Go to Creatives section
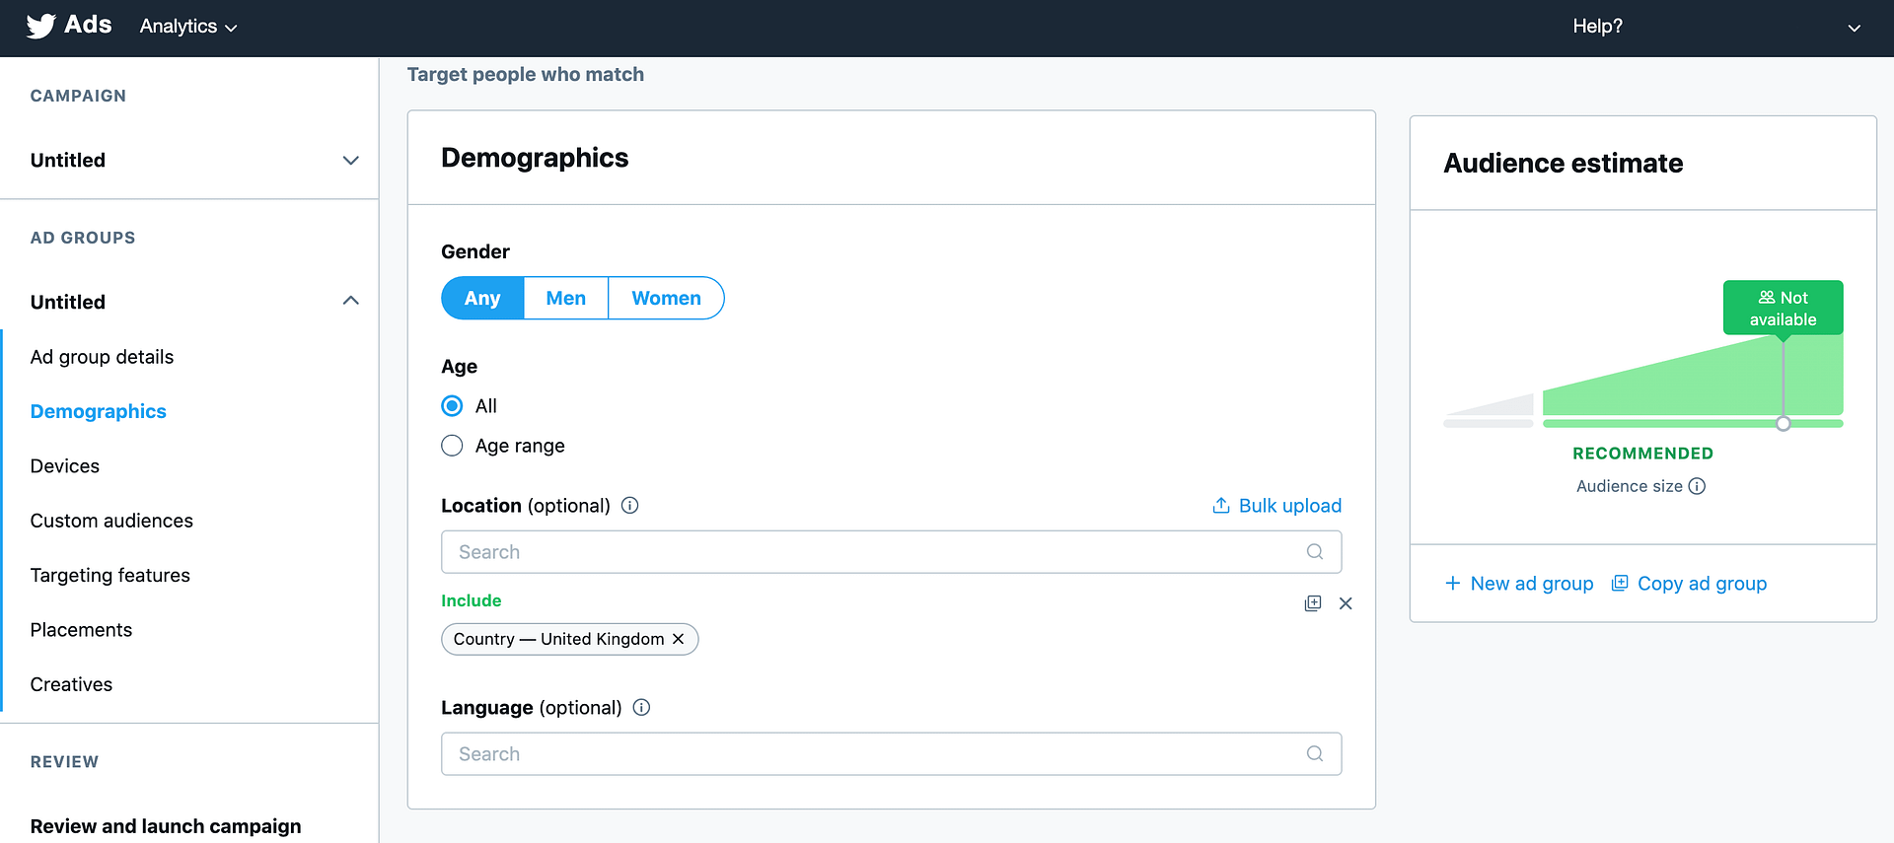 click(x=71, y=684)
